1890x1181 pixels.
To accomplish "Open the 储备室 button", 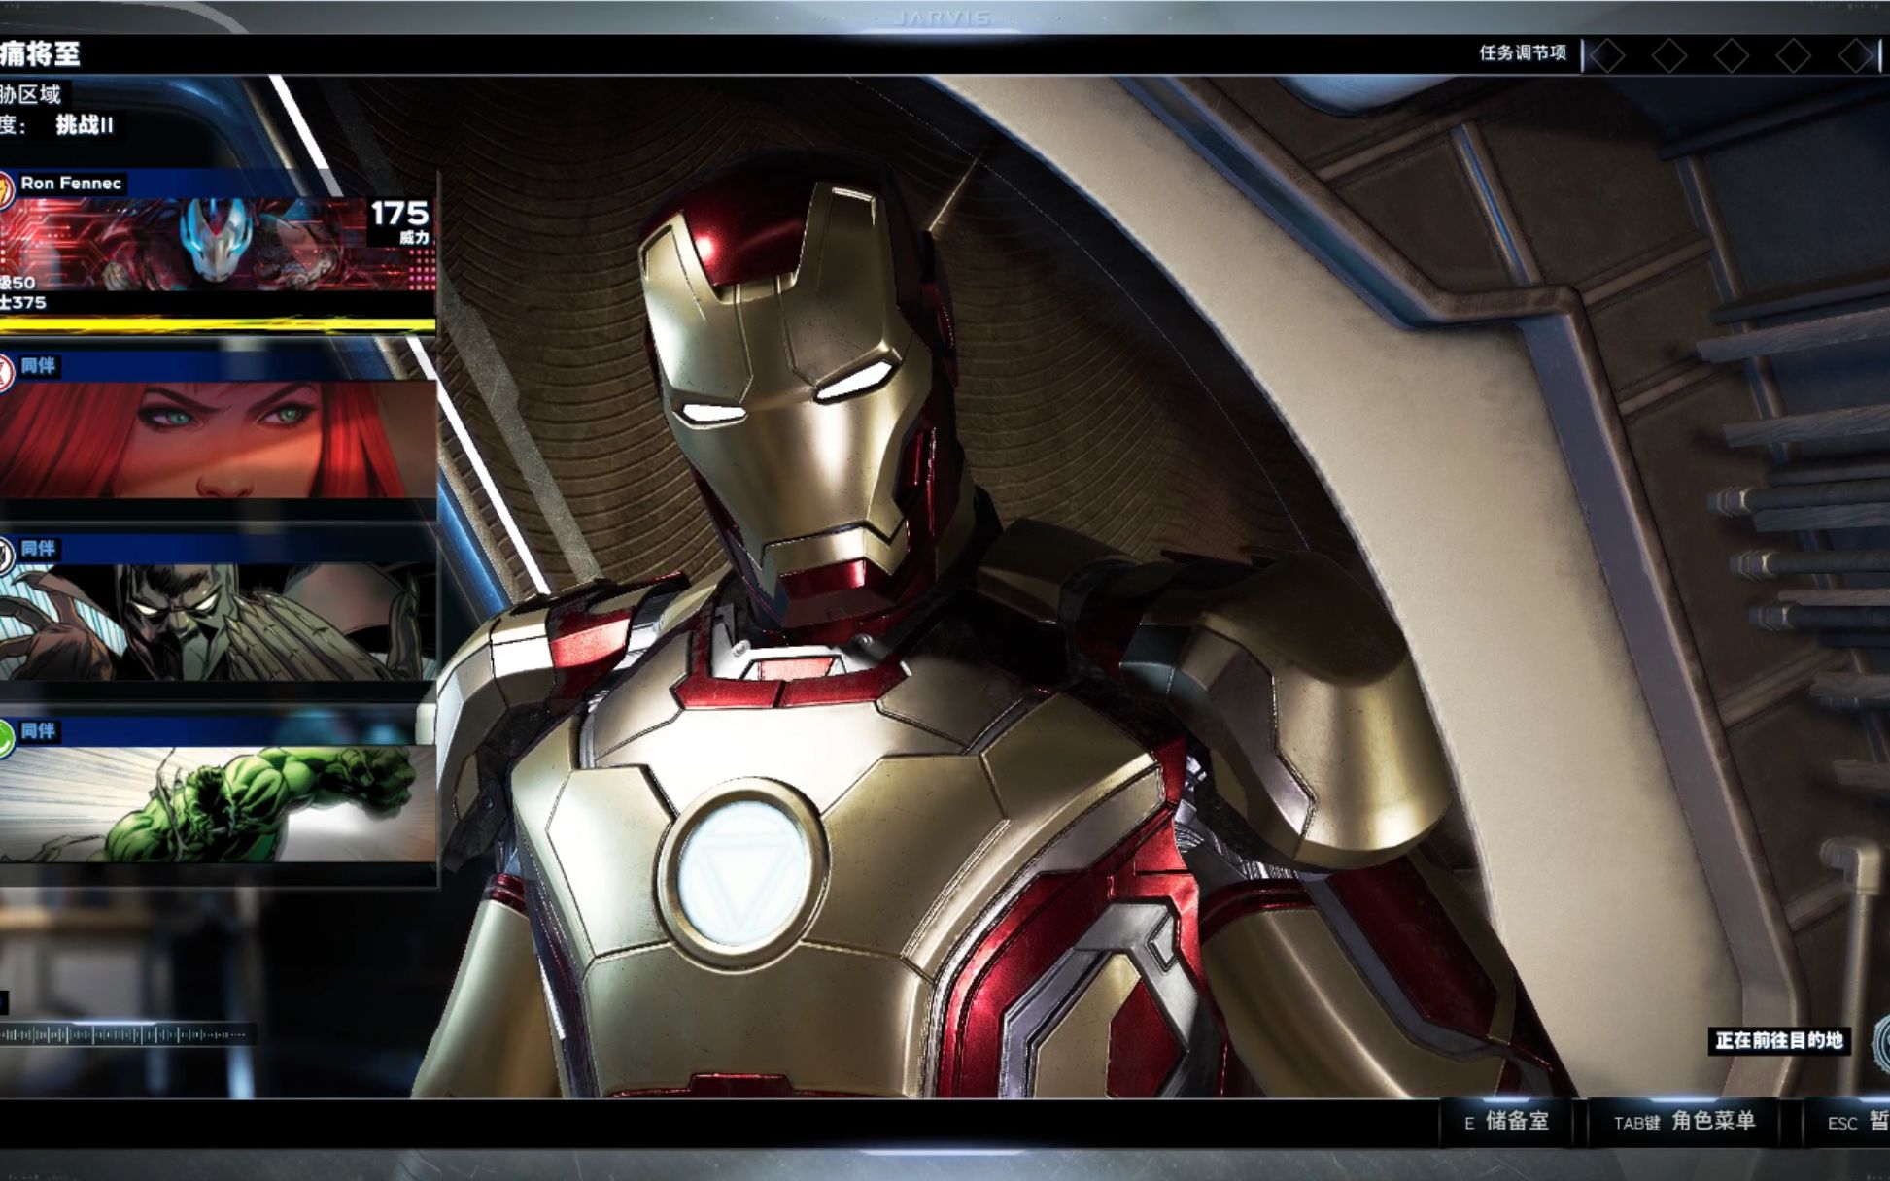I will click(1507, 1122).
